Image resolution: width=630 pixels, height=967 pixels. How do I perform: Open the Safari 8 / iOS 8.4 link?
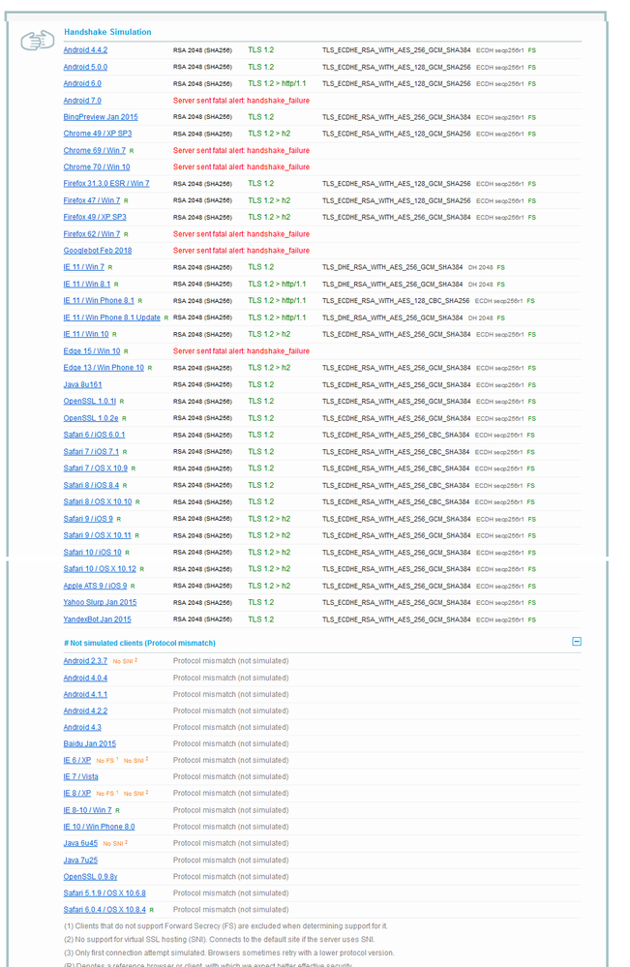coord(91,485)
